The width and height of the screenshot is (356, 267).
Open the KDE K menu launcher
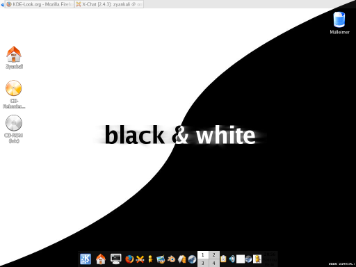click(x=86, y=259)
